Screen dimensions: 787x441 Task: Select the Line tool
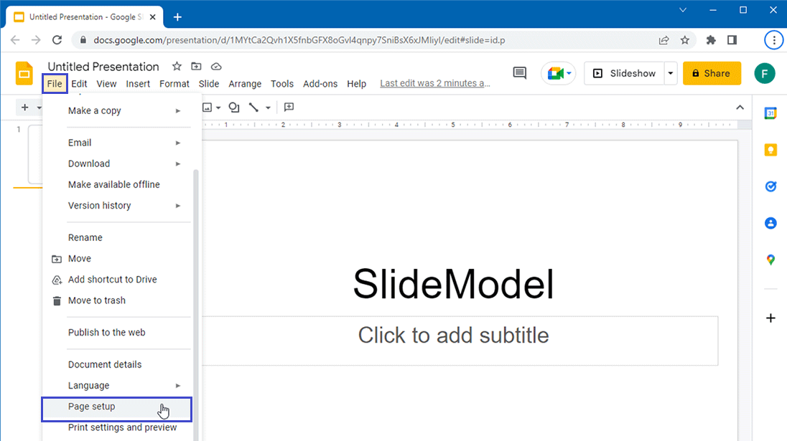(x=253, y=107)
